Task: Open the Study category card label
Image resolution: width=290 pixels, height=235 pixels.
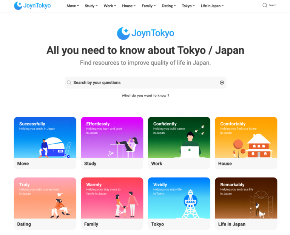Action: click(90, 164)
